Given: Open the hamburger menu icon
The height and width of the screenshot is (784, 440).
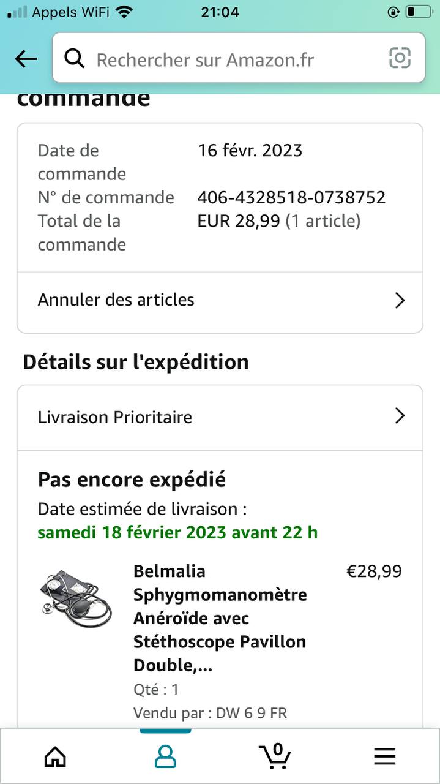Looking at the screenshot, I should 384,756.
